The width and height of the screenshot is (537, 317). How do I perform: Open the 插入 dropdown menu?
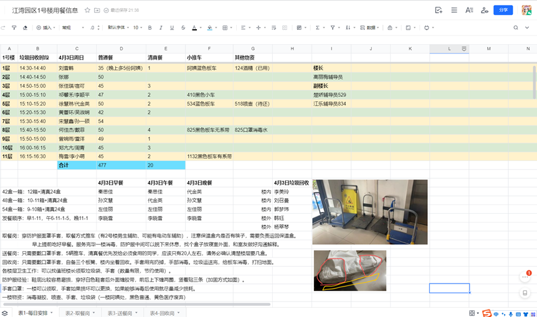point(45,28)
